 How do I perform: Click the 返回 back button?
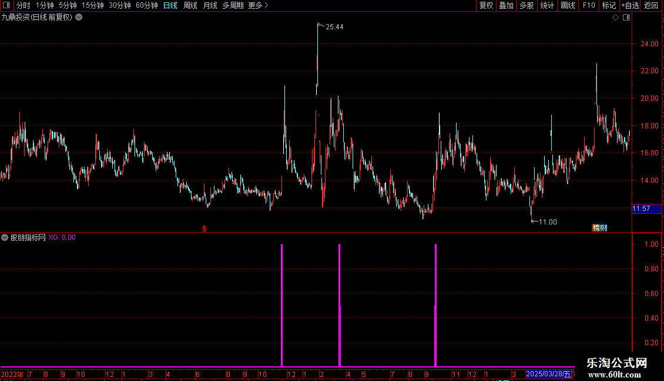click(651, 5)
